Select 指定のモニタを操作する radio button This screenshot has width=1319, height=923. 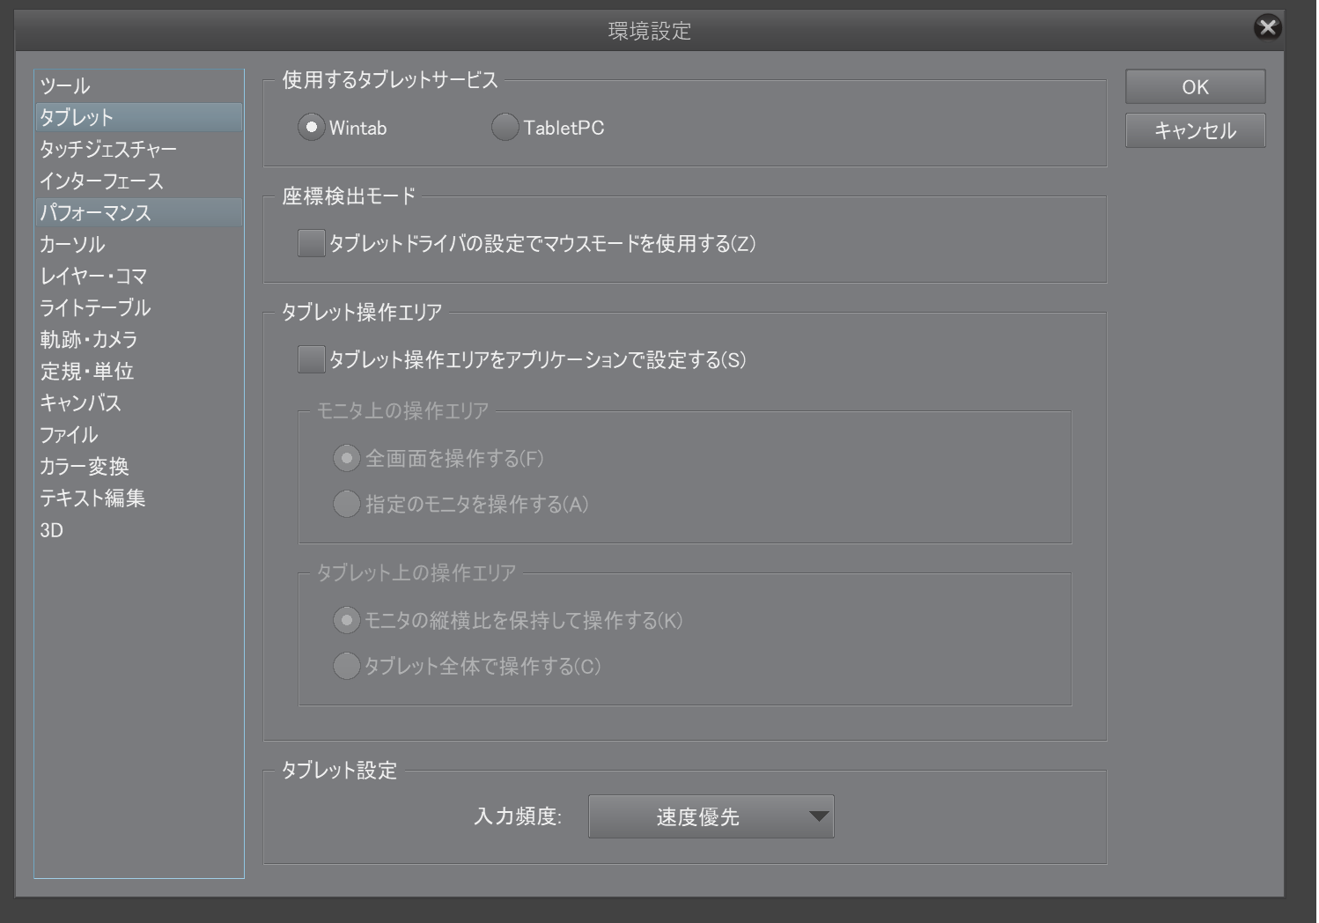347,504
